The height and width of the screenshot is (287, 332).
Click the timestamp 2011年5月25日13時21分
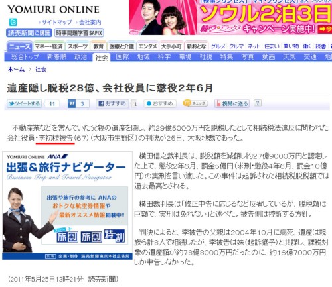[45, 279]
